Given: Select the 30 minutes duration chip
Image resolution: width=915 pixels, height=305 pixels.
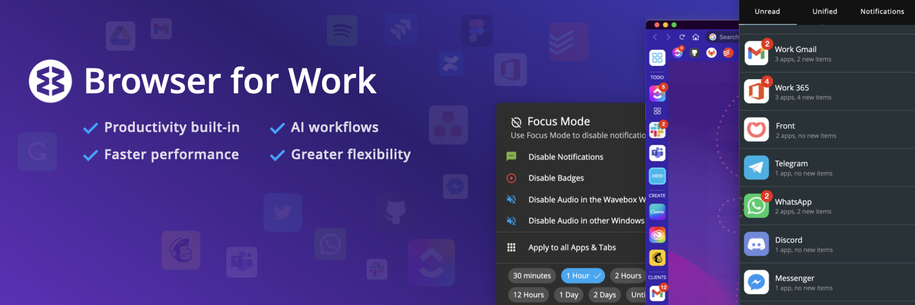Looking at the screenshot, I should pos(532,276).
